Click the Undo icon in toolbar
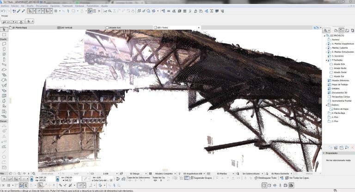Viewport: 355px width, 192px height. click(3, 11)
